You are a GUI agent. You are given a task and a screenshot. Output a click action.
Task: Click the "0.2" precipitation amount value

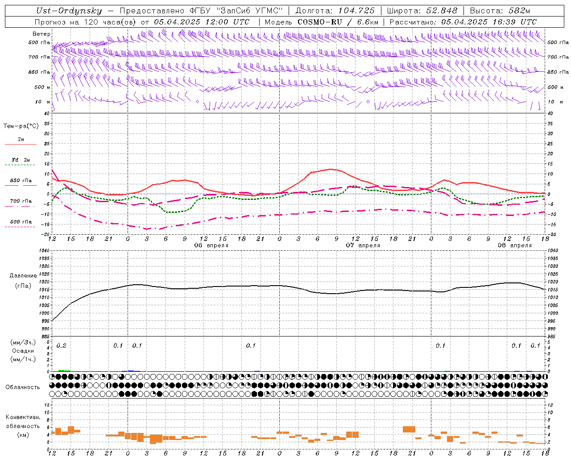pyautogui.click(x=62, y=346)
